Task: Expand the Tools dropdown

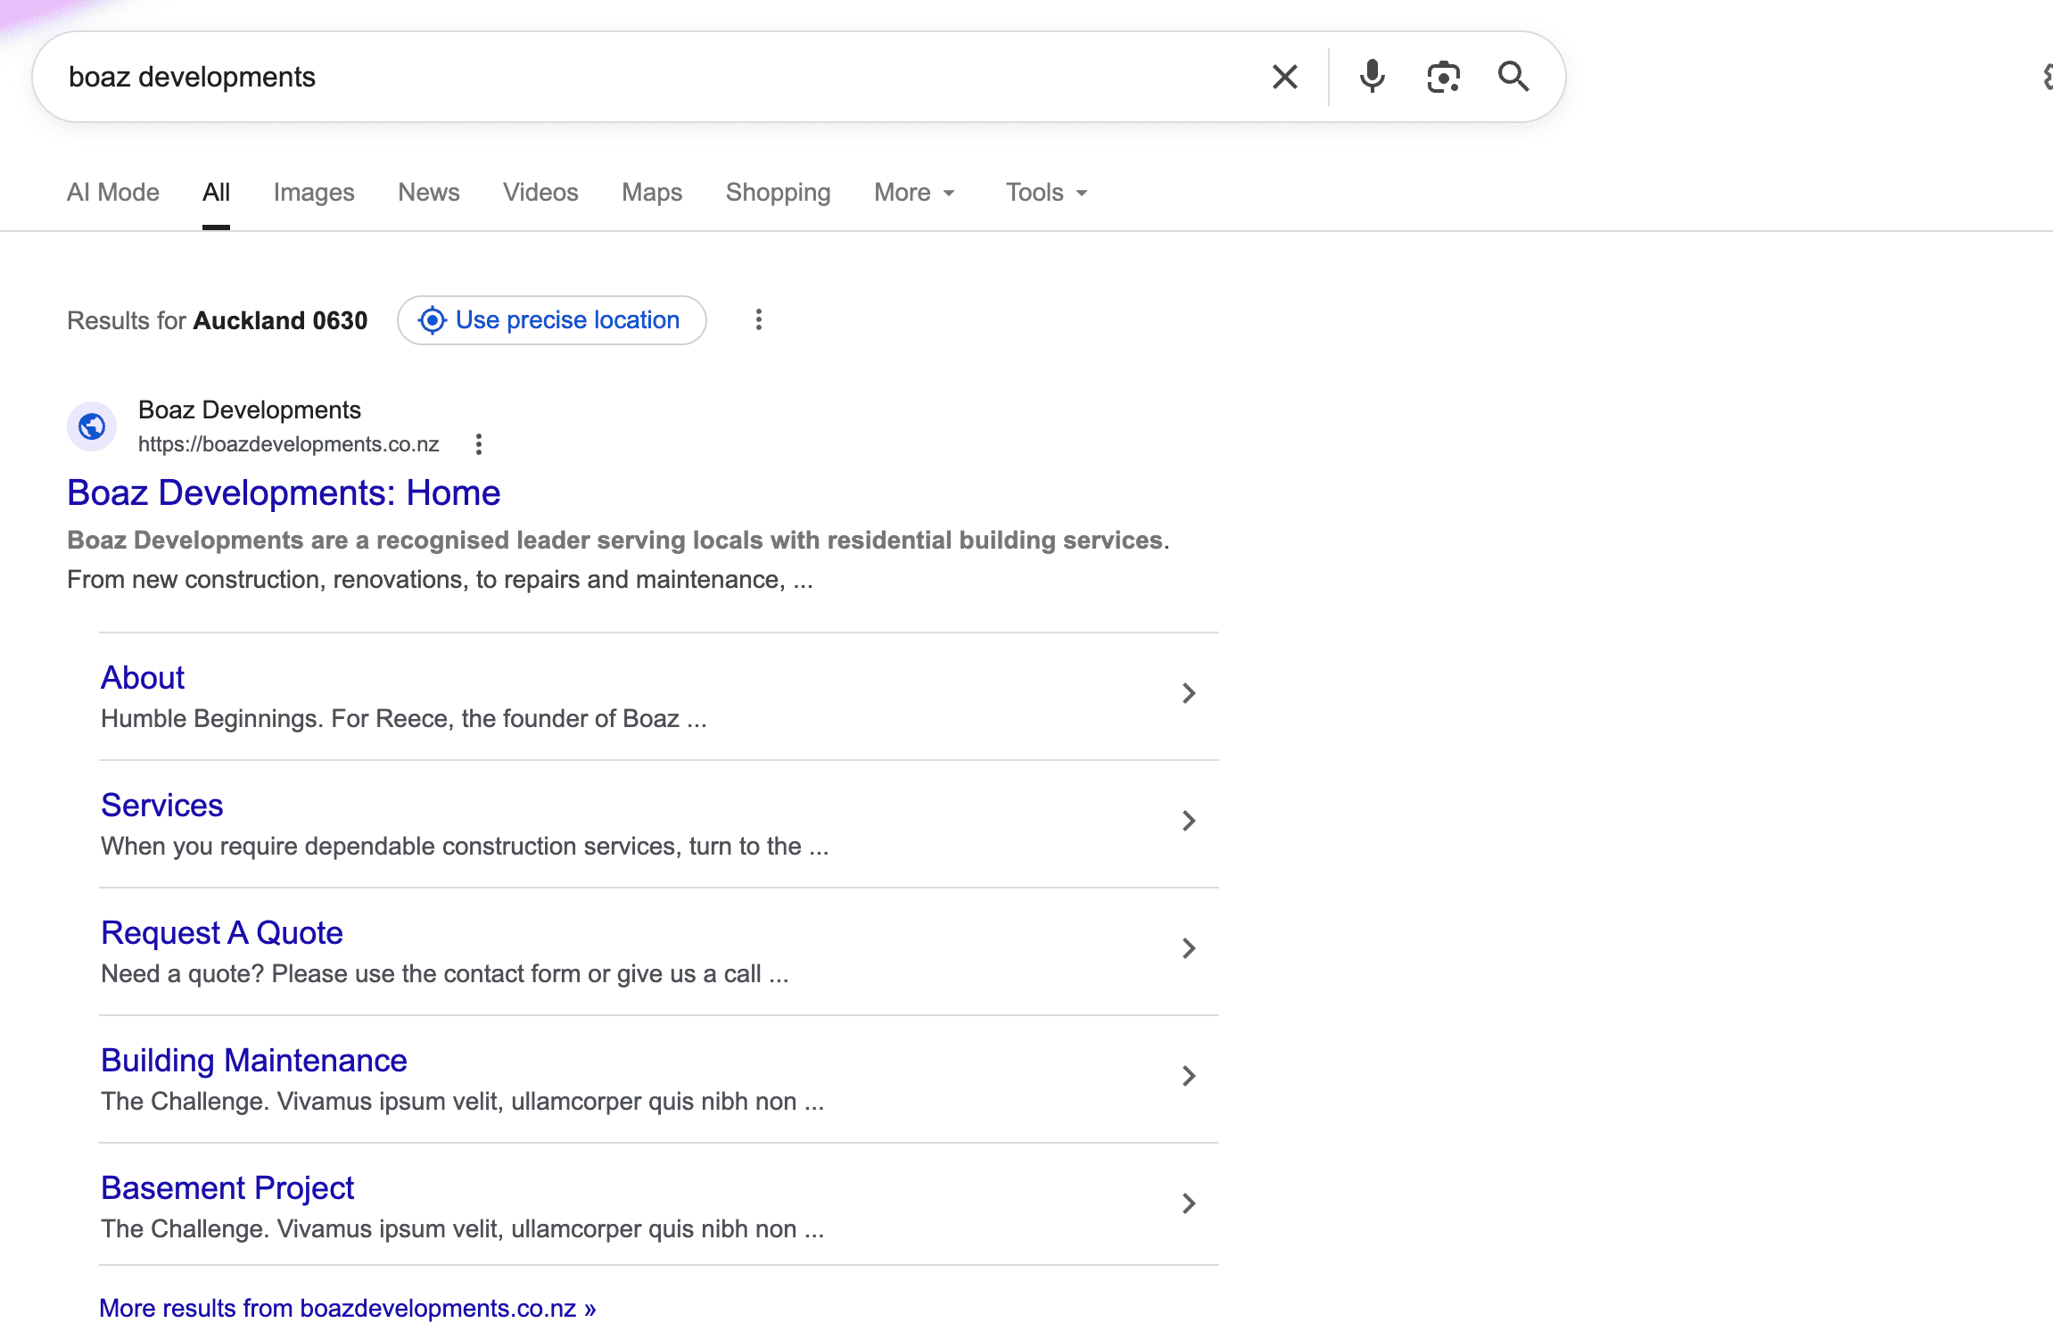Action: pyautogui.click(x=1047, y=193)
